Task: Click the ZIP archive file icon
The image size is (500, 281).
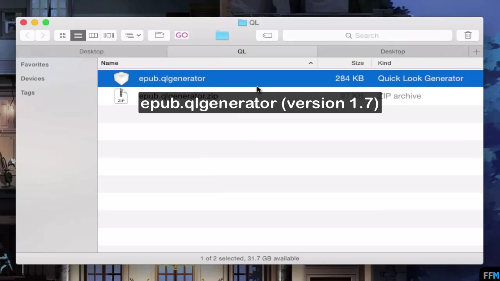Action: [x=121, y=96]
